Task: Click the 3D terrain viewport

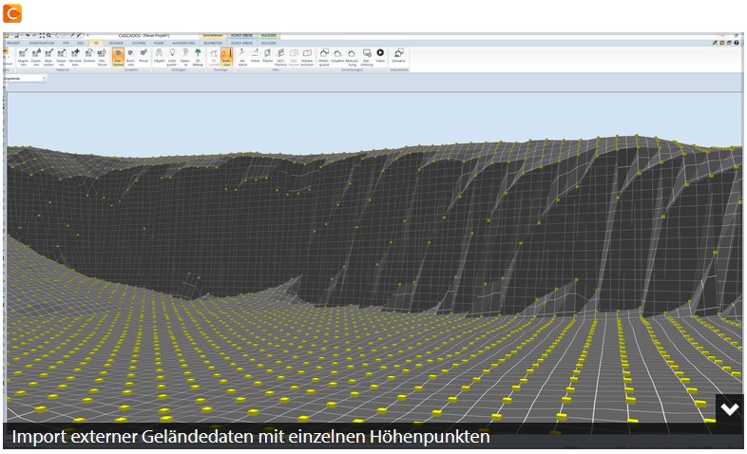Action: (x=374, y=257)
